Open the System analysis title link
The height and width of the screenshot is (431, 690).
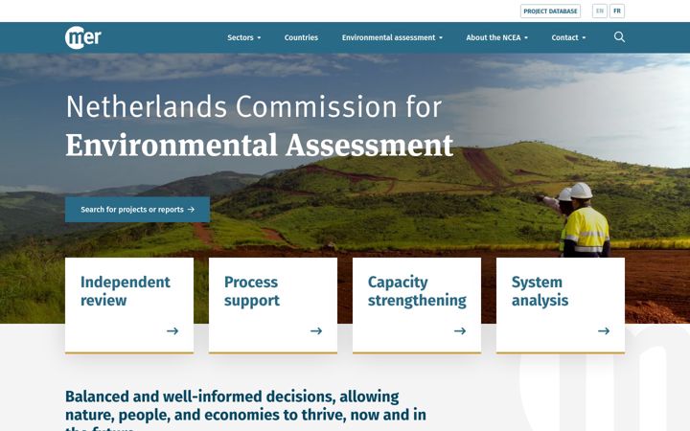tap(540, 291)
